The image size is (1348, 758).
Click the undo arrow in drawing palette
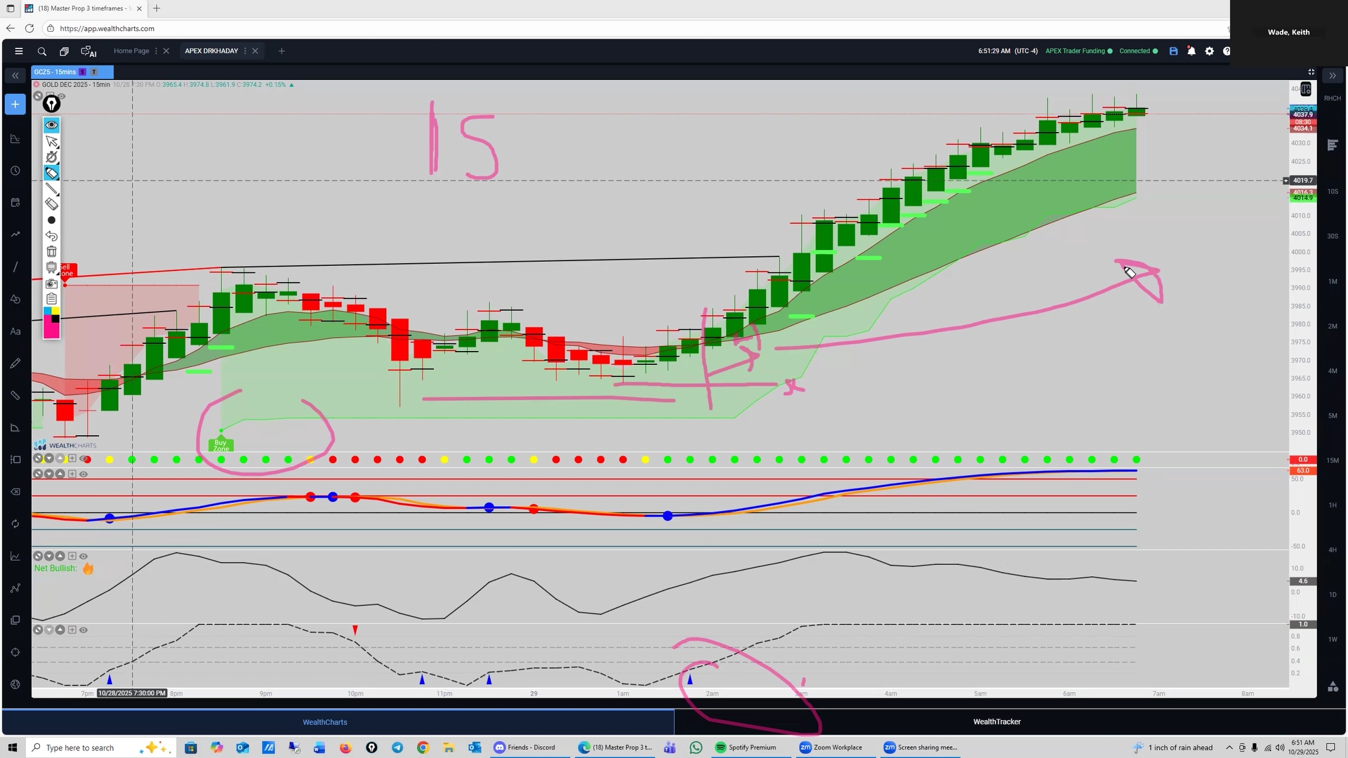pos(51,236)
